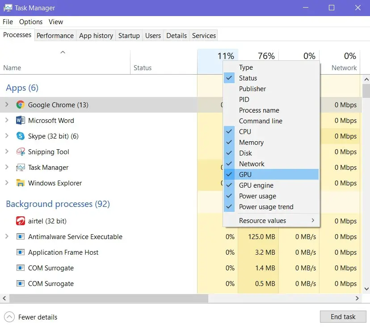The width and height of the screenshot is (370, 328).
Task: Click the Fewer details arrow icon
Action: click(x=9, y=317)
